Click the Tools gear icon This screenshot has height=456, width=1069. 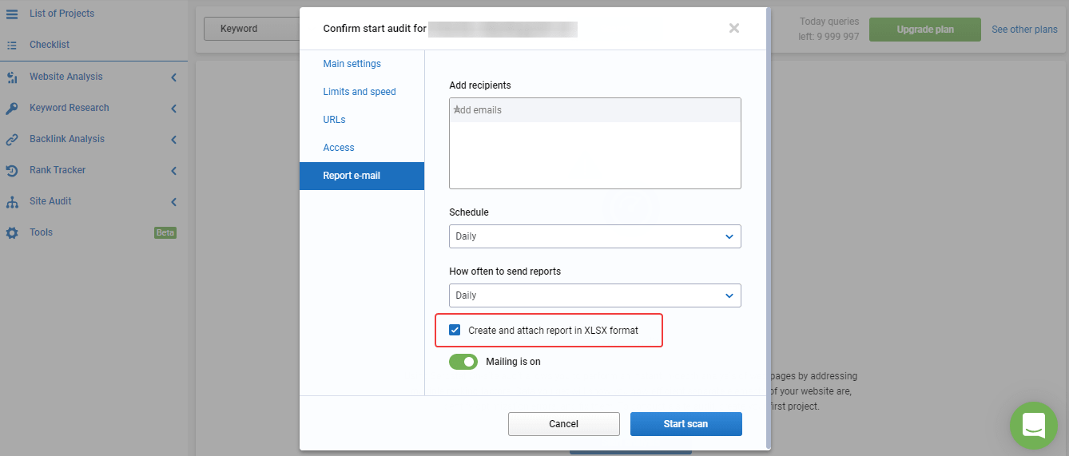[12, 233]
